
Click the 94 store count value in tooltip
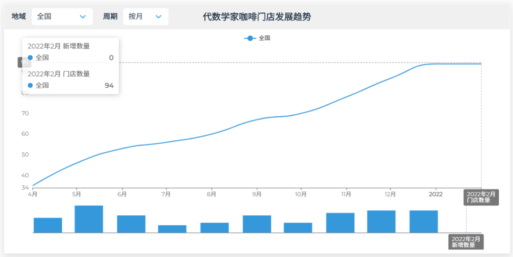click(109, 85)
